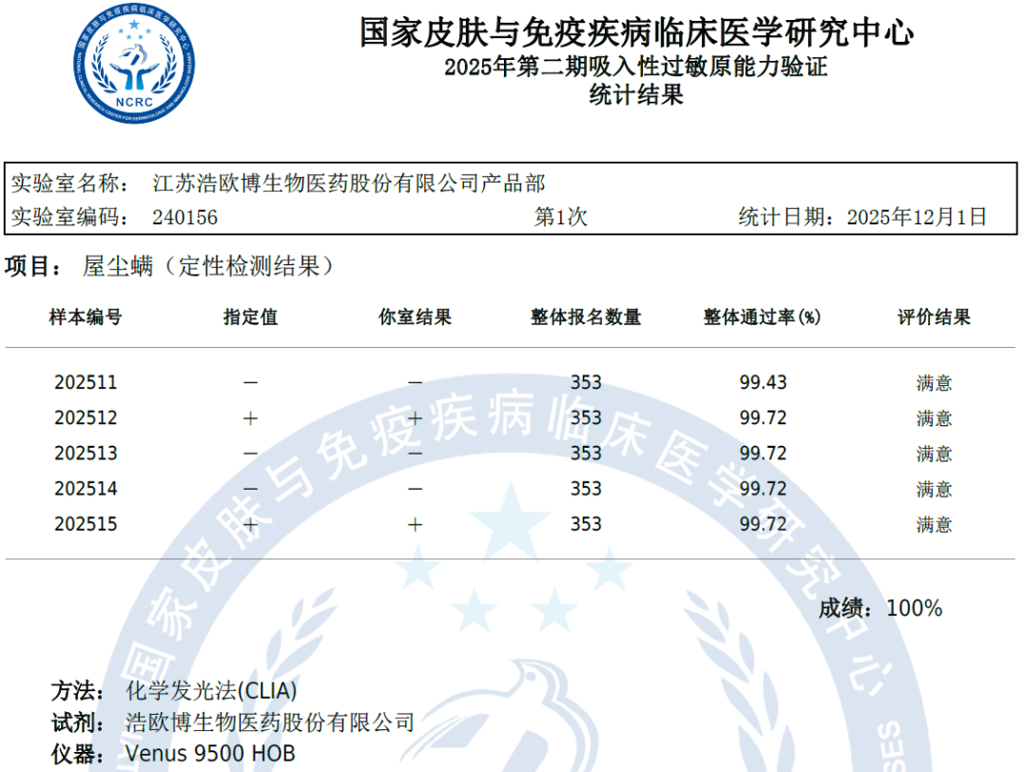The width and height of the screenshot is (1027, 772).
Task: Select the label 方法：
Action: [79, 691]
